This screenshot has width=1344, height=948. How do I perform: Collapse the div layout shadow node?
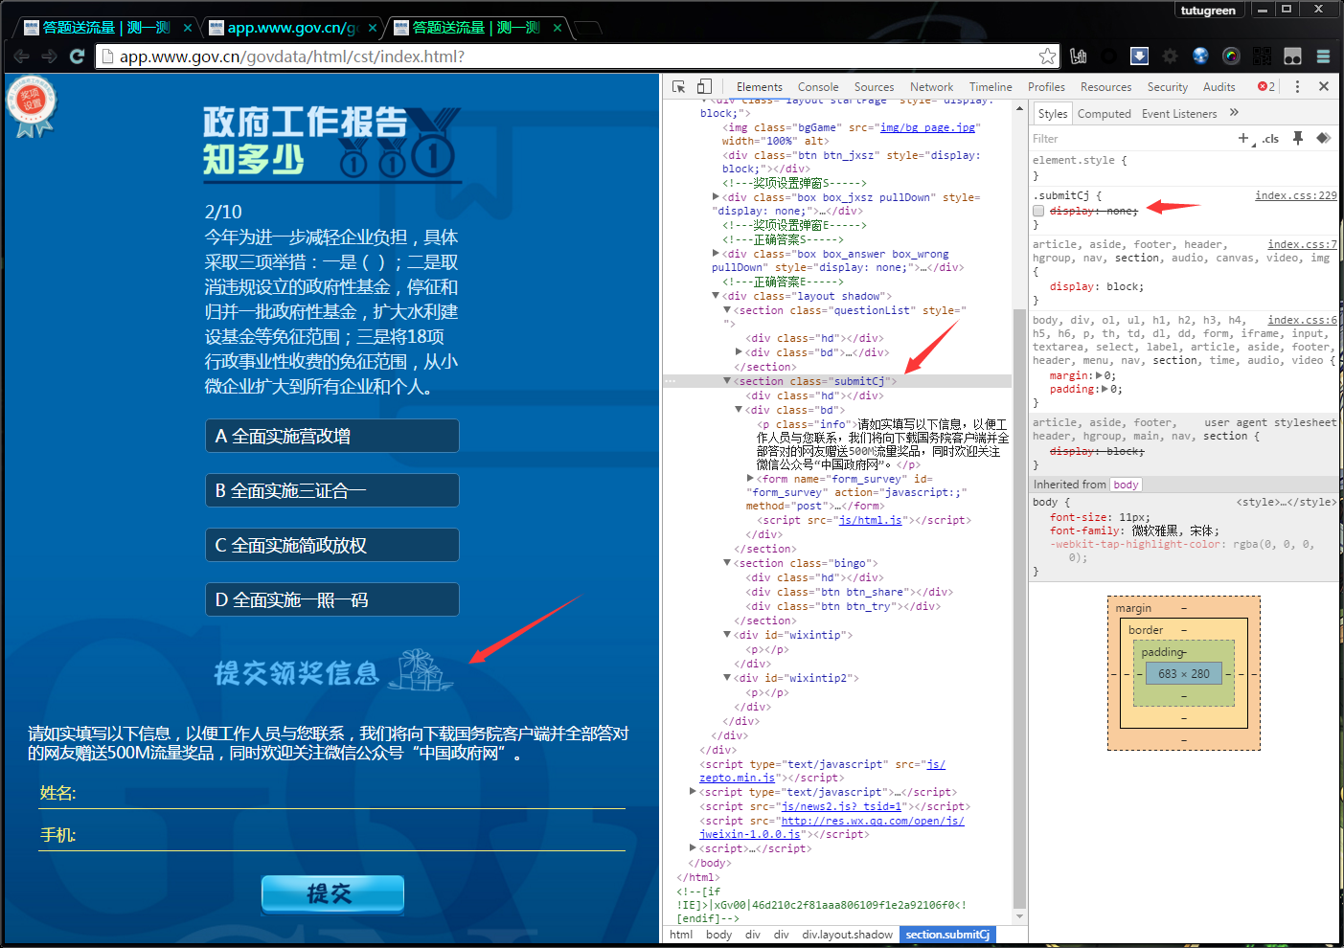pyautogui.click(x=716, y=296)
